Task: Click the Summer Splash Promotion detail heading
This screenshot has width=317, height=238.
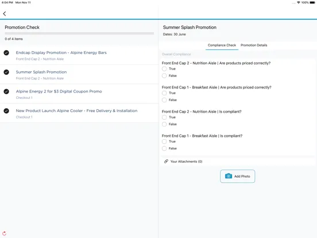Action: coord(190,28)
